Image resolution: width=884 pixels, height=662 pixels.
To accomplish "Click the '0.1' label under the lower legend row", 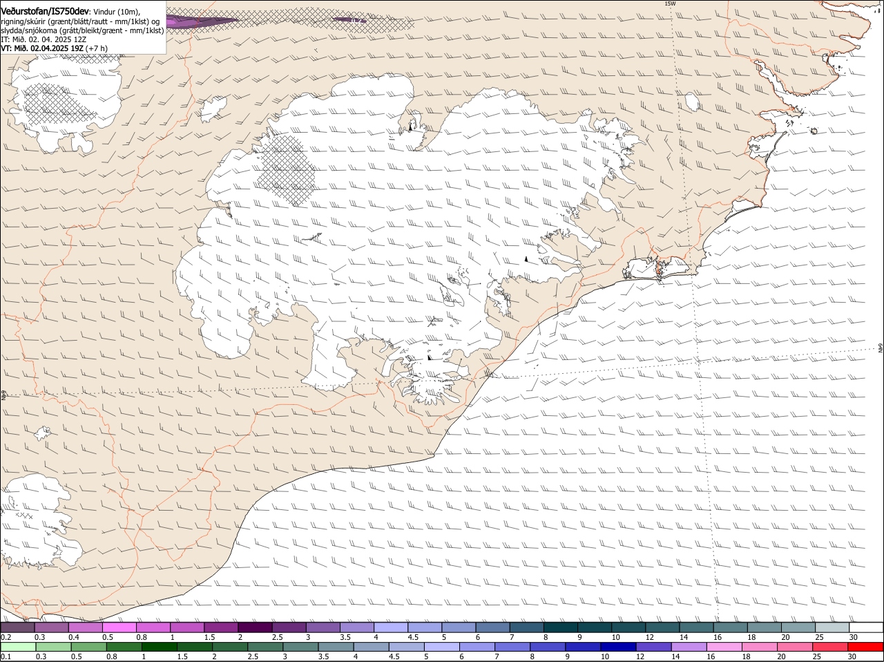I will [x=6, y=656].
